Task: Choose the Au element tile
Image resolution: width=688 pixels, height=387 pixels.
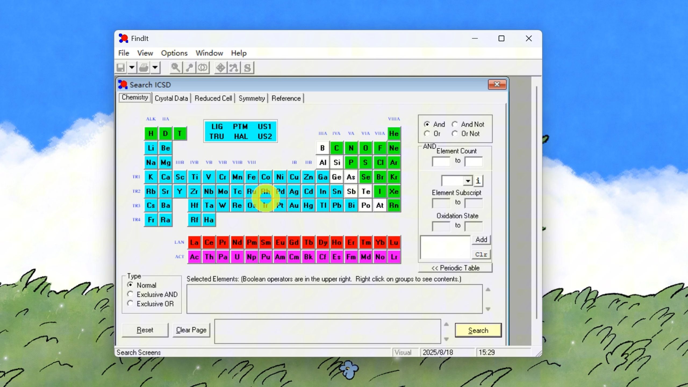Action: pyautogui.click(x=294, y=206)
